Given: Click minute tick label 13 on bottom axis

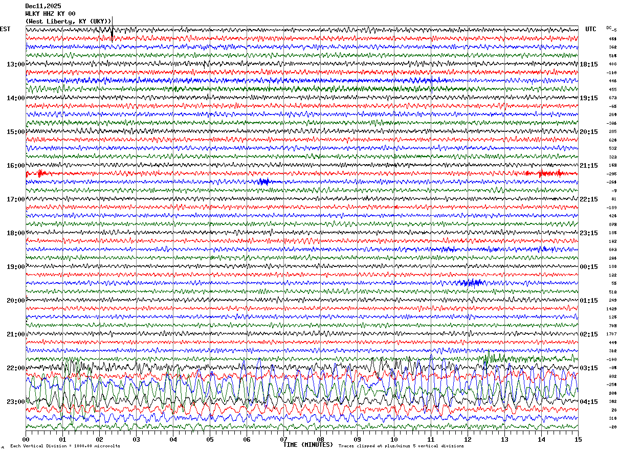Looking at the screenshot, I should [x=504, y=439].
